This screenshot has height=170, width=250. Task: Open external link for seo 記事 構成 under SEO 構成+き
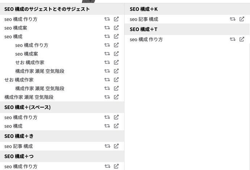(x=116, y=146)
